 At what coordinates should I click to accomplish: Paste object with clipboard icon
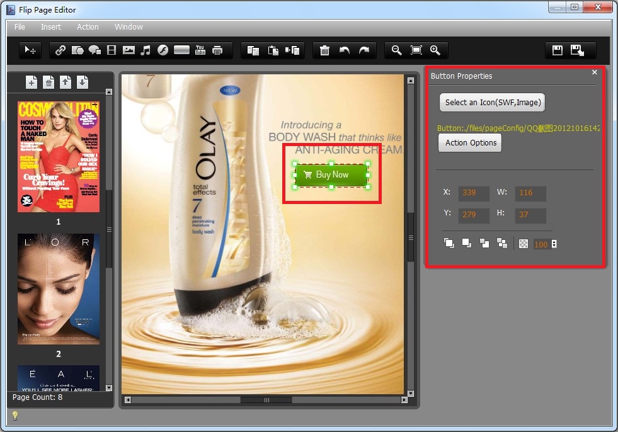[273, 50]
